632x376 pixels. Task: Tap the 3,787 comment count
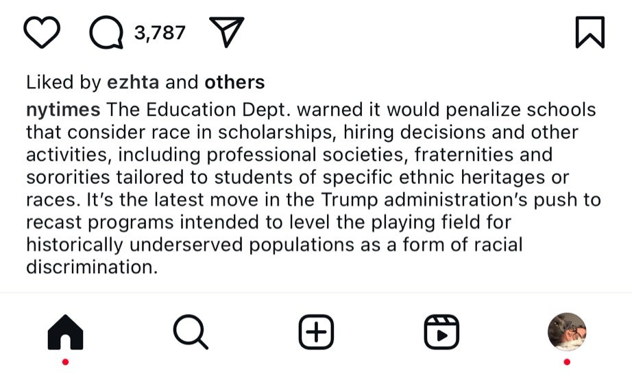(159, 32)
